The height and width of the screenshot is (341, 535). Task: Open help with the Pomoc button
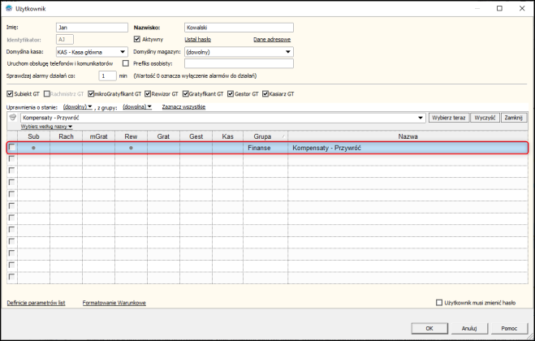(509, 328)
